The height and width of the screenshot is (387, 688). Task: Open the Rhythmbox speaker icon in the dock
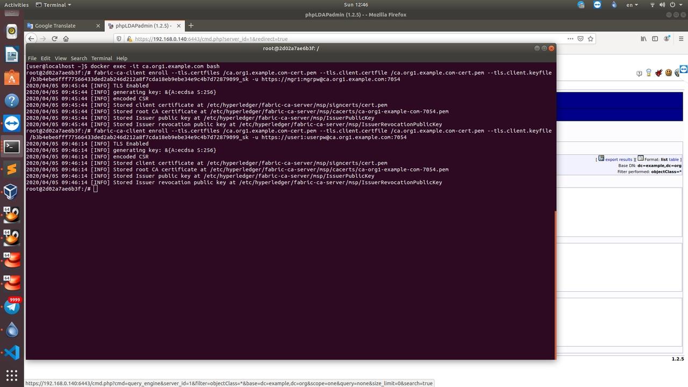pyautogui.click(x=12, y=31)
